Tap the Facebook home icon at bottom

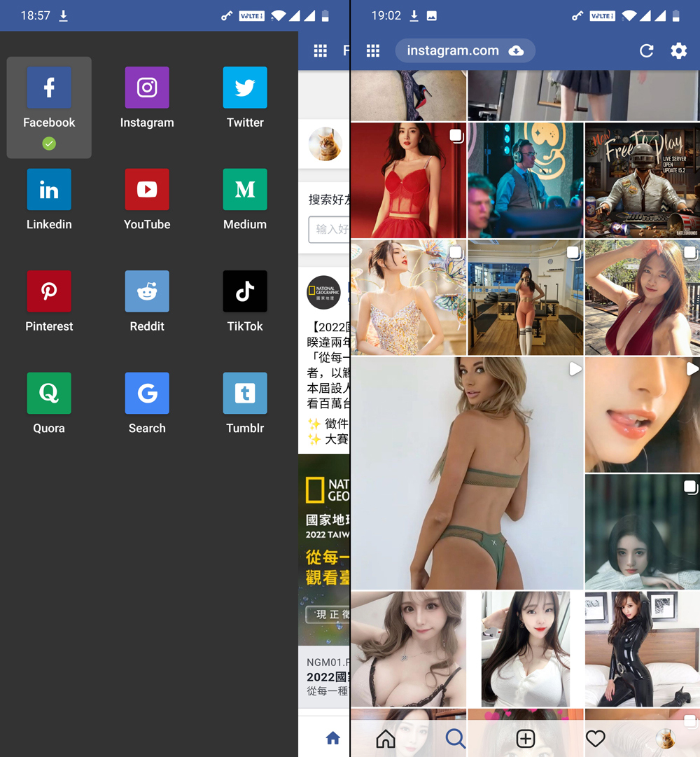point(333,737)
